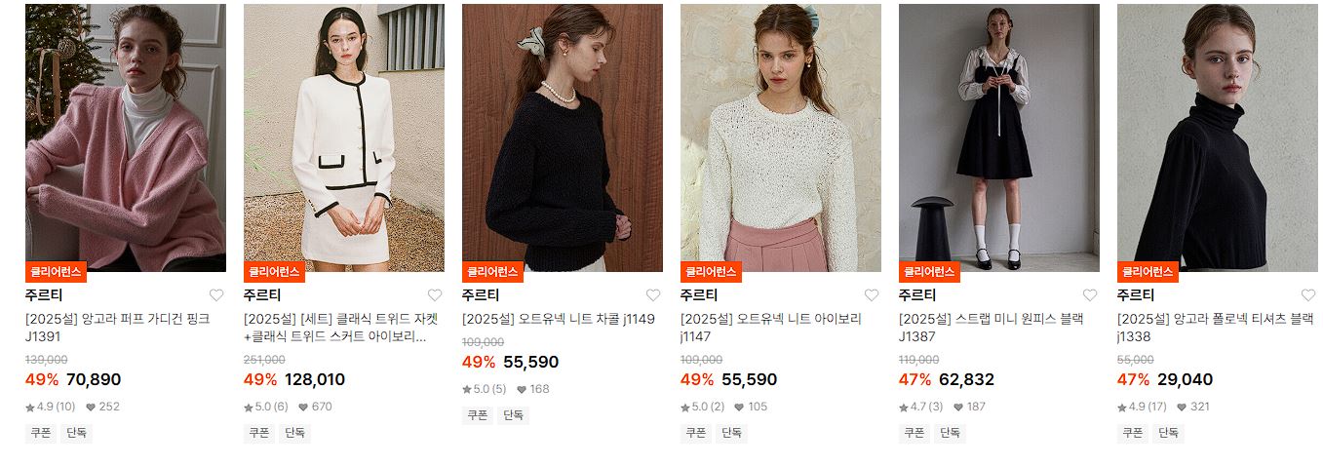
Task: Toggle wishlist heart for pink angora cardigan
Action: [216, 295]
